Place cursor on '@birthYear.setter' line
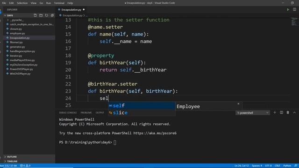299x168 pixels. (x=113, y=84)
